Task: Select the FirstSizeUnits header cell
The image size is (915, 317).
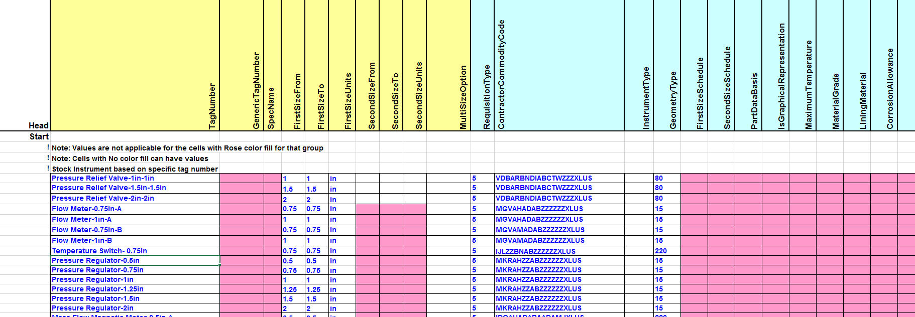Action: click(x=342, y=65)
